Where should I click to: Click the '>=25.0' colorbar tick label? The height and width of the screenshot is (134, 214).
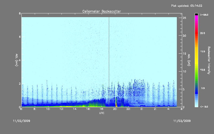(x=204, y=15)
